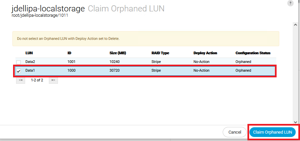This screenshot has width=300, height=141.
Task: Click the Delete warning message banner
Action: (x=146, y=39)
